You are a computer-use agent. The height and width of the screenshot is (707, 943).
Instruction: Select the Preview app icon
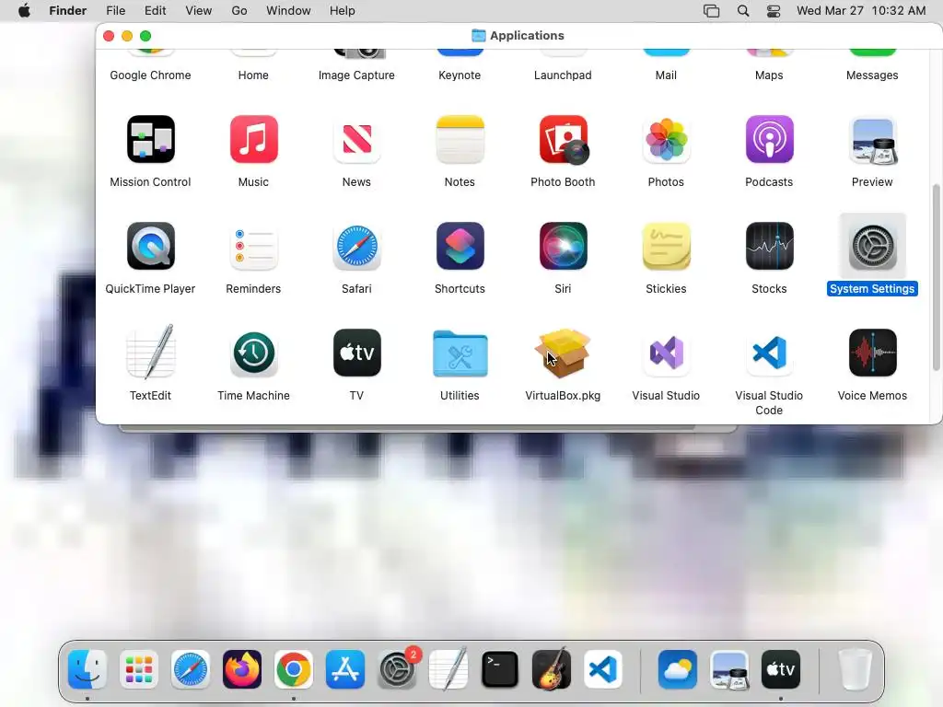(873, 141)
